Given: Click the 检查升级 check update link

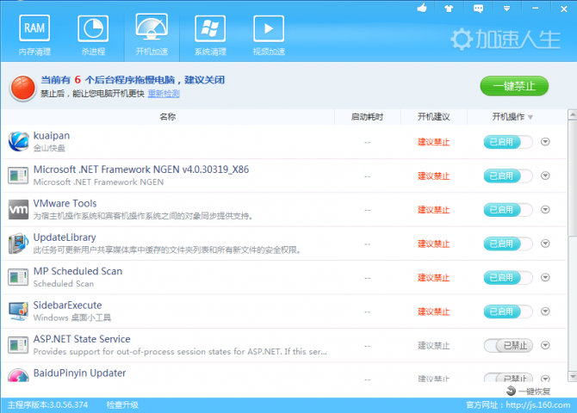Looking at the screenshot, I should [122, 404].
